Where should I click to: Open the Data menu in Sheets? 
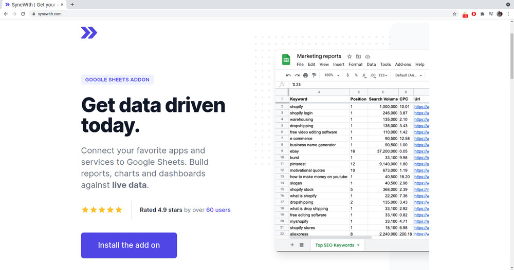pos(371,65)
